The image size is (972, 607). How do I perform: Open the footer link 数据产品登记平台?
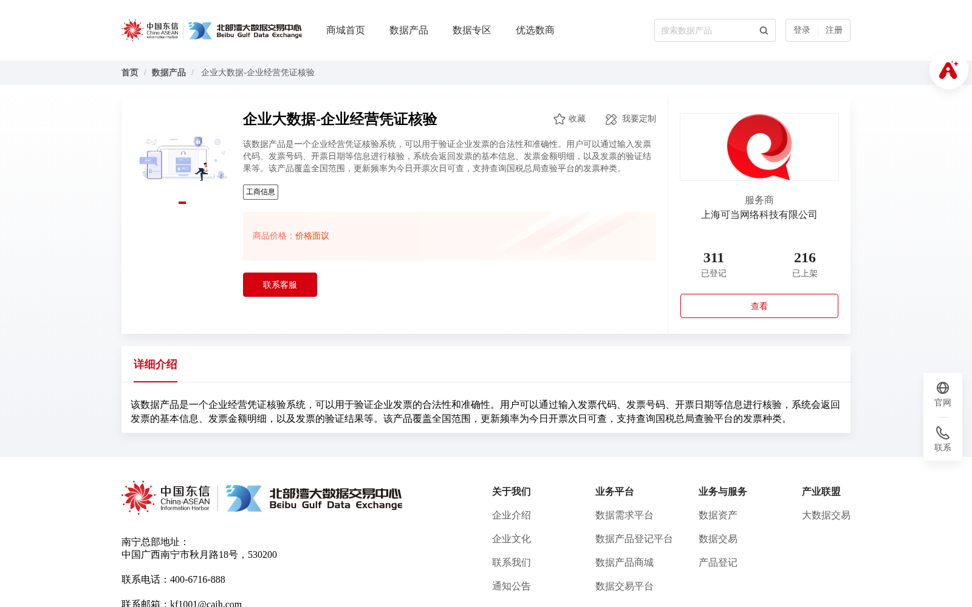(x=634, y=539)
